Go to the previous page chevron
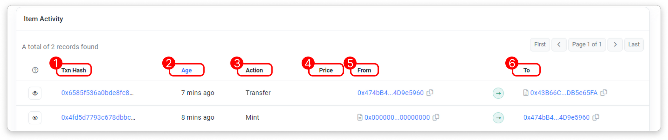Image resolution: width=668 pixels, height=140 pixels. pos(559,45)
